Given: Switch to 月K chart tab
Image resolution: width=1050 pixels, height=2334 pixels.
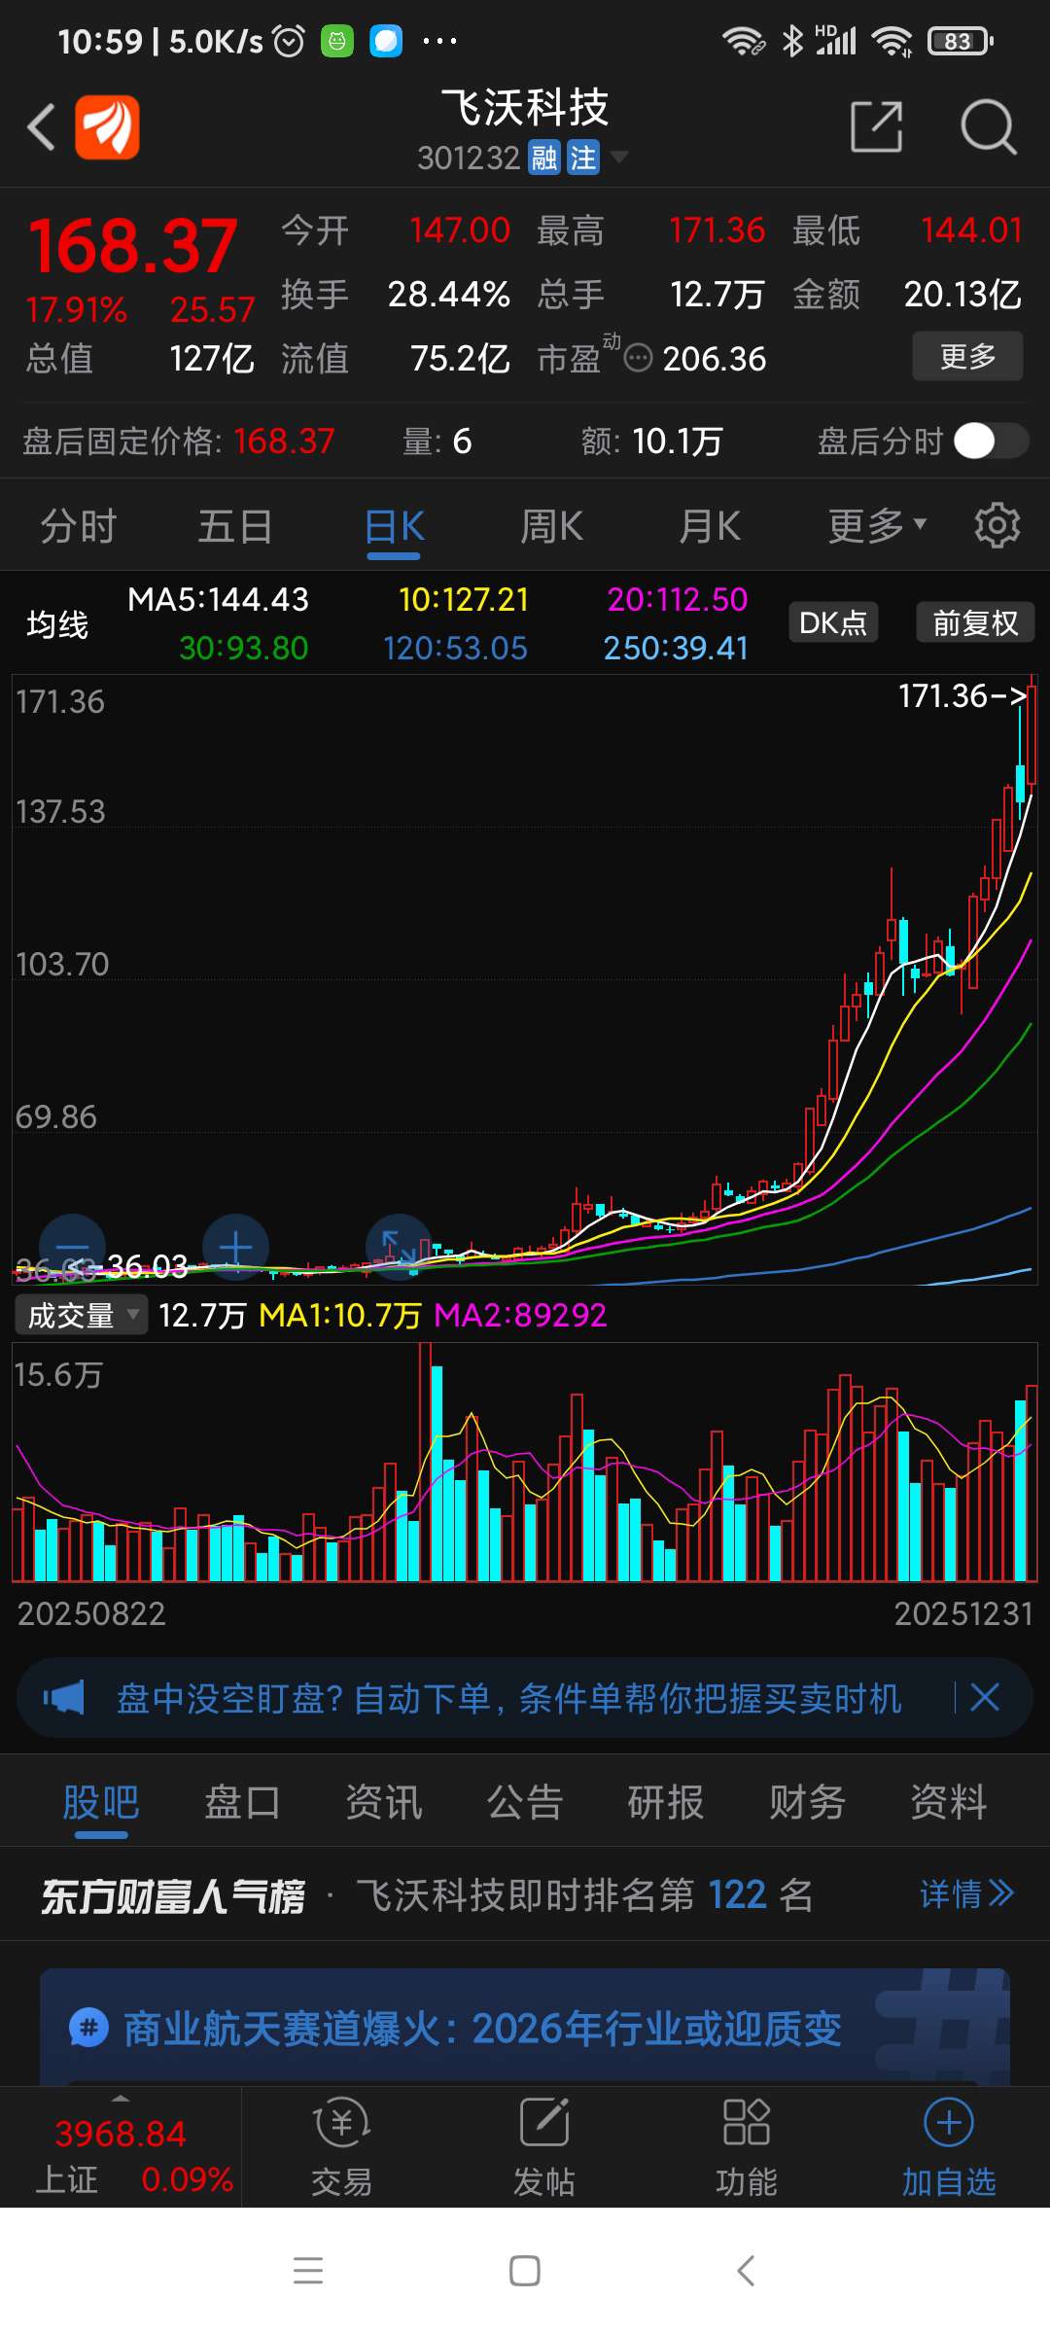Looking at the screenshot, I should [x=710, y=526].
